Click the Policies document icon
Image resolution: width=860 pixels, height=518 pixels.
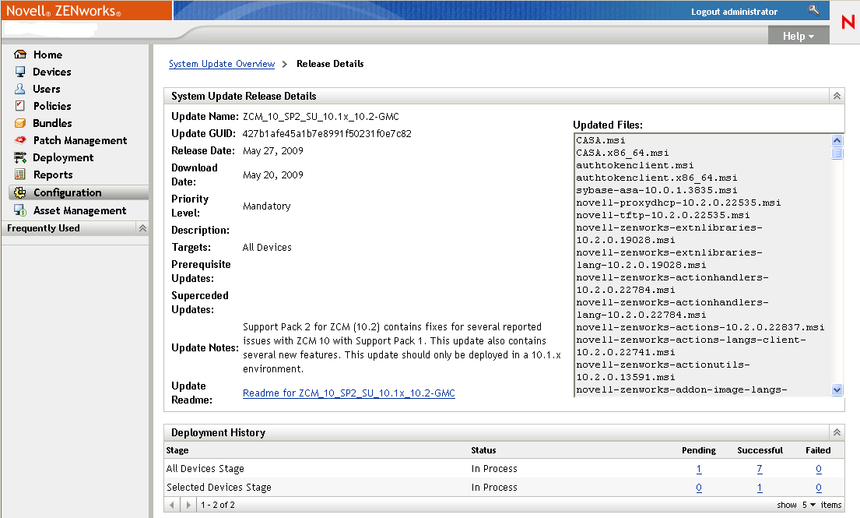tap(20, 106)
